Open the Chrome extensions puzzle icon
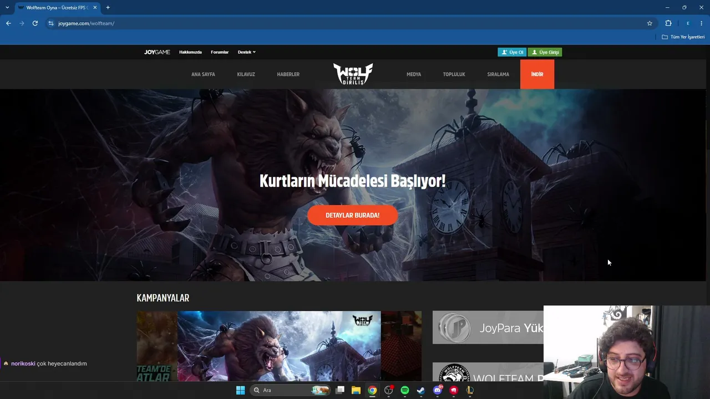Viewport: 710px width, 399px height. 668,23
